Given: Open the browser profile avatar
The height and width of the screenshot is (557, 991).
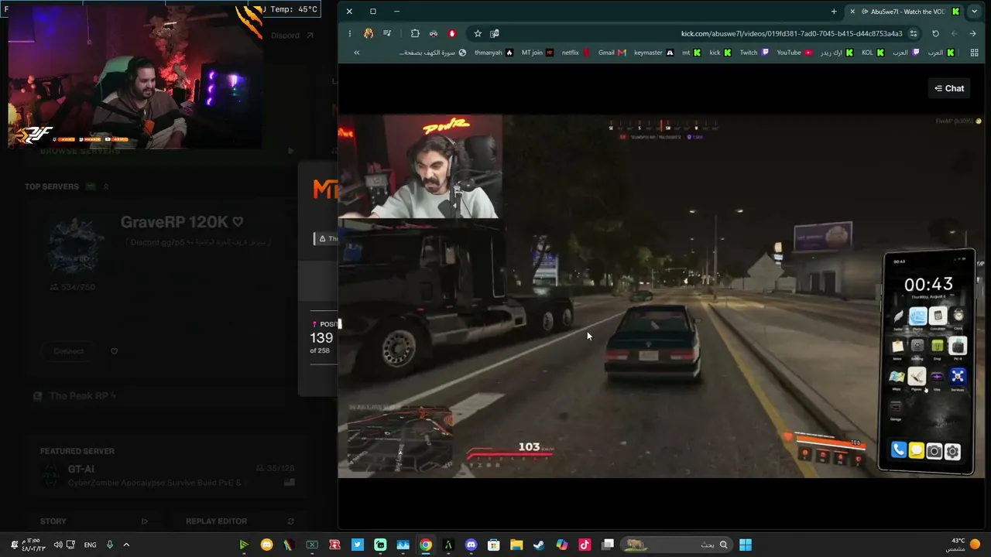Looking at the screenshot, I should point(369,33).
